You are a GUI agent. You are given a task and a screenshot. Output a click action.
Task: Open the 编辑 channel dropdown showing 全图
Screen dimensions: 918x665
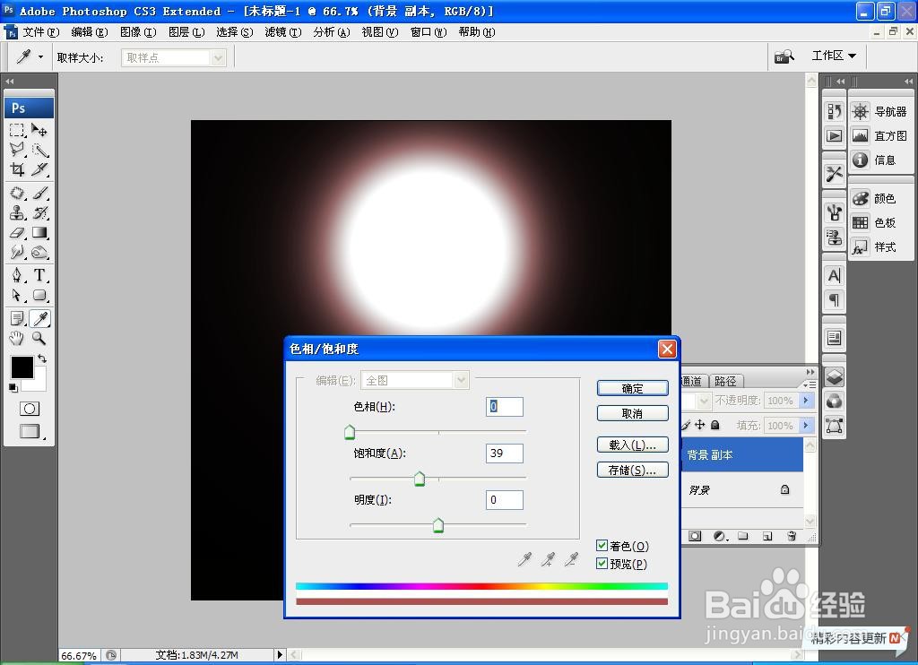(x=461, y=379)
